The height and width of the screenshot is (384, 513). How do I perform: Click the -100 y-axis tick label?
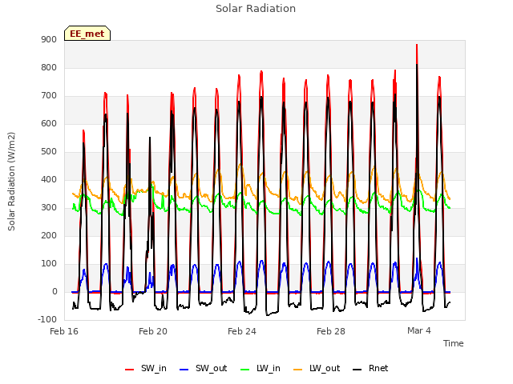47,320
